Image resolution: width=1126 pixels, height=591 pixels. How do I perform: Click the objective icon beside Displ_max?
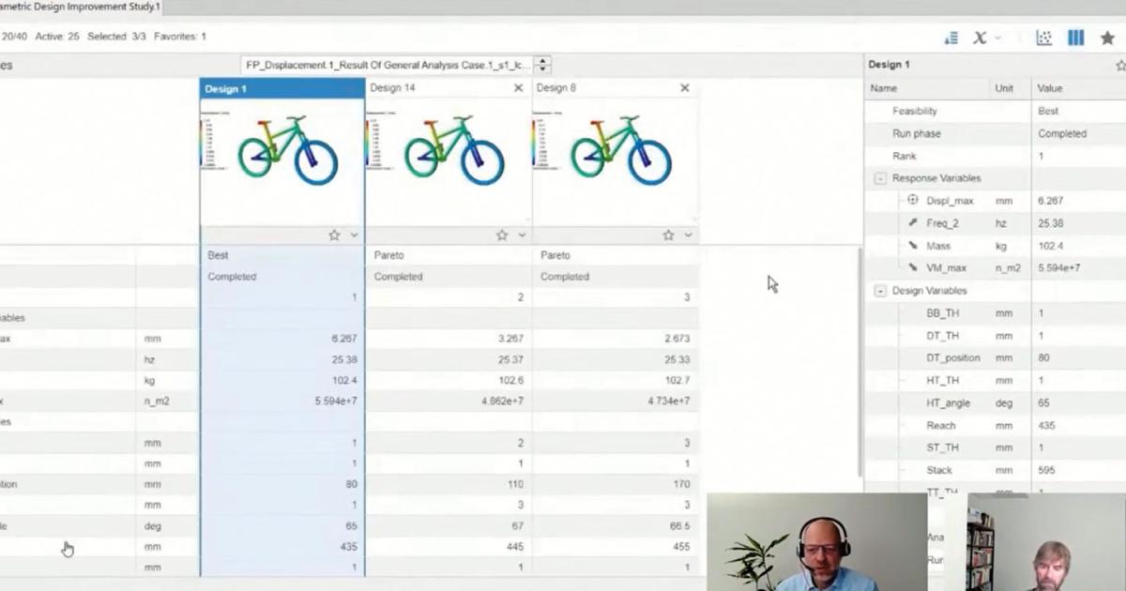click(x=912, y=200)
